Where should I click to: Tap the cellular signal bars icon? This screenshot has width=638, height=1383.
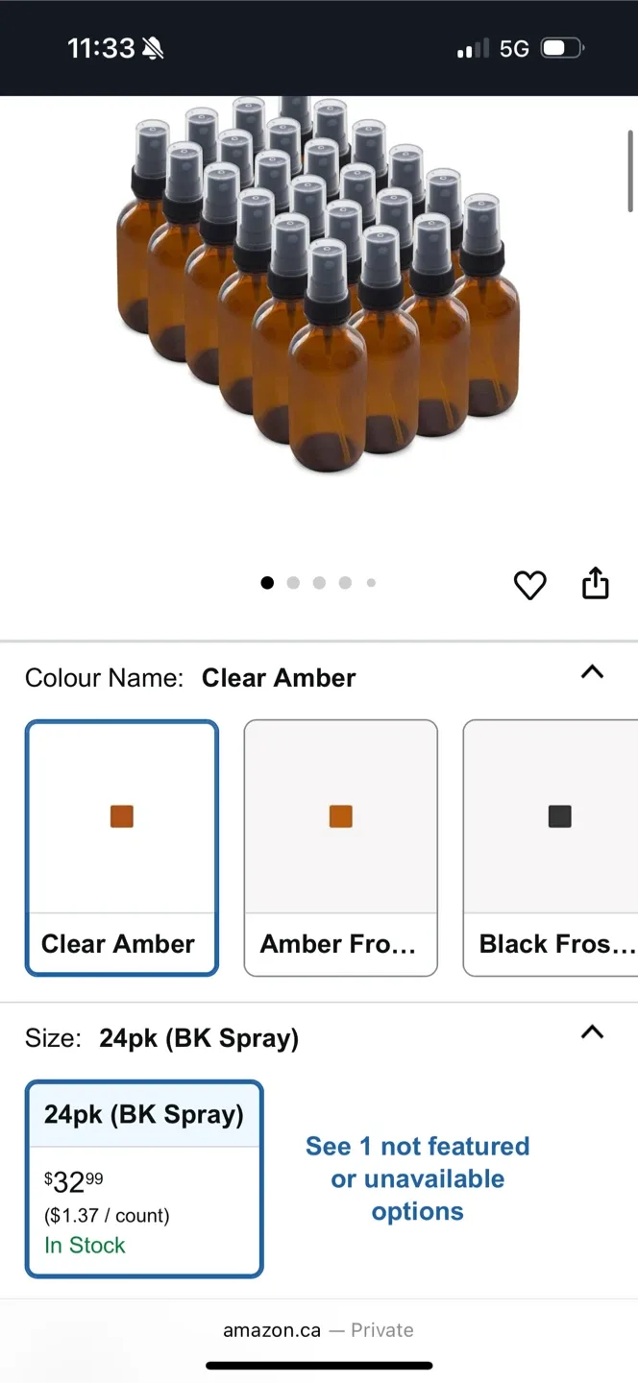pyautogui.click(x=470, y=46)
